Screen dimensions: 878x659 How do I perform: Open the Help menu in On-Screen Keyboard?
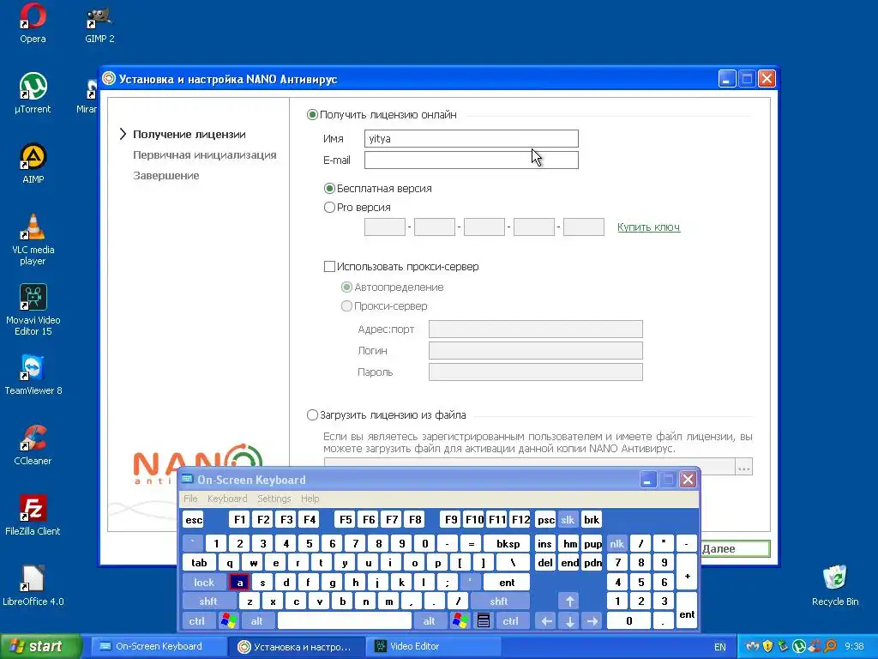310,499
